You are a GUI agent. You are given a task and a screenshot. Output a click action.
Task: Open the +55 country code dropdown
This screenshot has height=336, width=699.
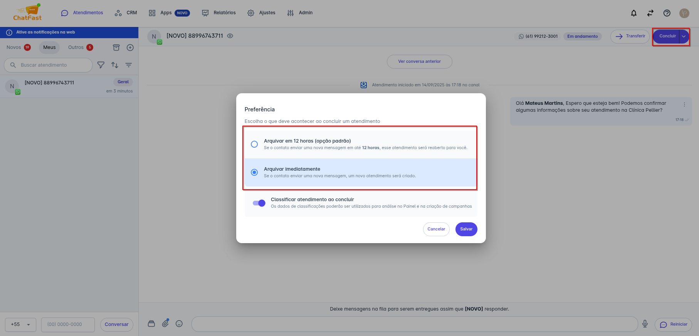pyautogui.click(x=20, y=324)
